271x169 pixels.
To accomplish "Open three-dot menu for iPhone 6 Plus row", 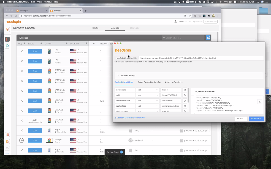I will tap(209, 130).
